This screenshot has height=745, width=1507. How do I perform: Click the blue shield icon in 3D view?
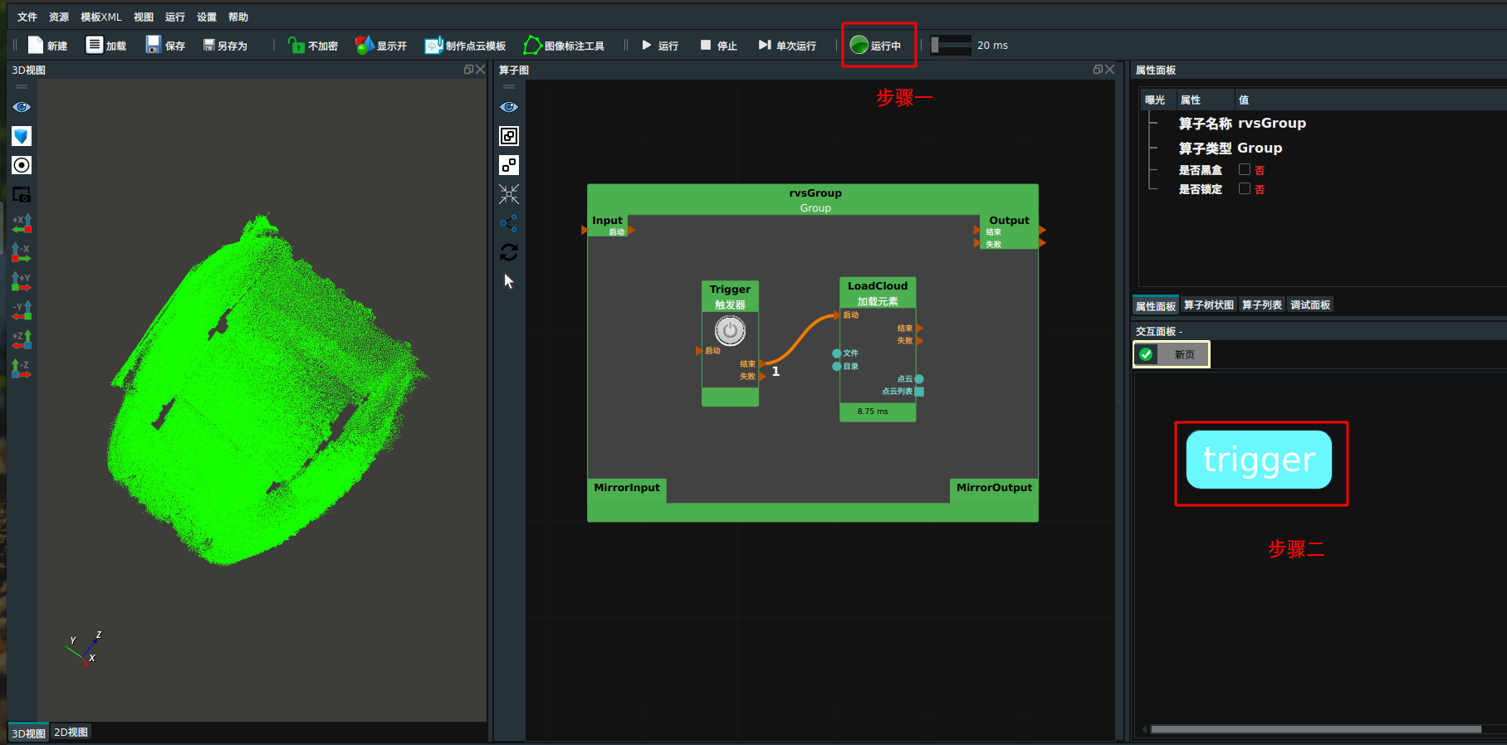click(22, 136)
